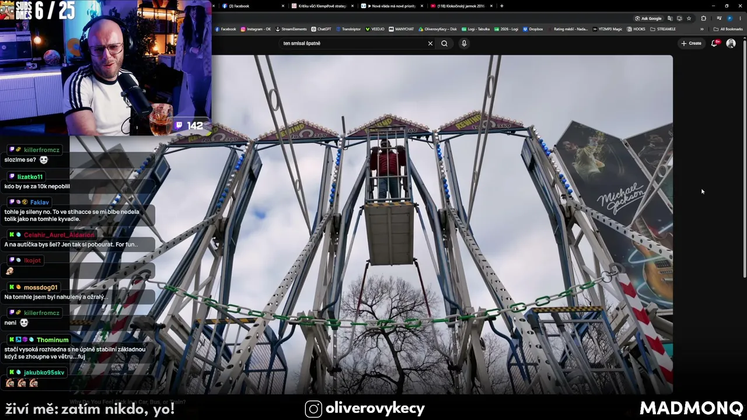747x420 pixels.
Task: Open the ChatGPT bookmark
Action: (321, 29)
